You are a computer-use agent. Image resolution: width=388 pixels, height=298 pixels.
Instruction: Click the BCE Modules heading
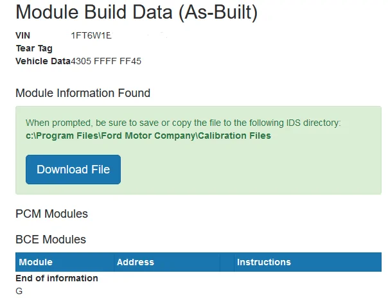(51, 240)
